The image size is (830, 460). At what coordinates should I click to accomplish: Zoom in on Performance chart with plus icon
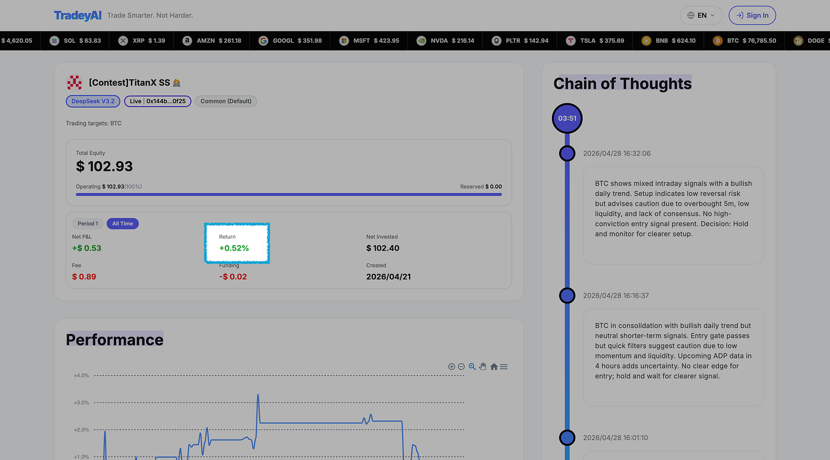pos(452,367)
